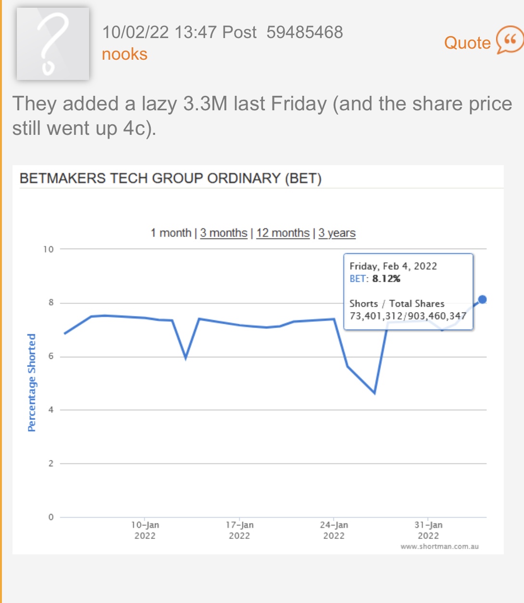Viewport: 524px width, 603px height.
Task: Open nooks user profile link
Action: pyautogui.click(x=124, y=54)
